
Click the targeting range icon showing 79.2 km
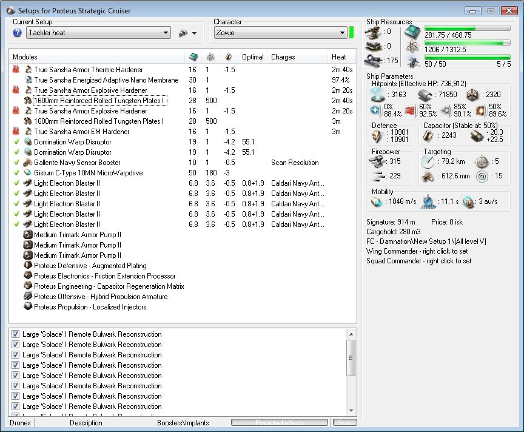click(x=428, y=162)
